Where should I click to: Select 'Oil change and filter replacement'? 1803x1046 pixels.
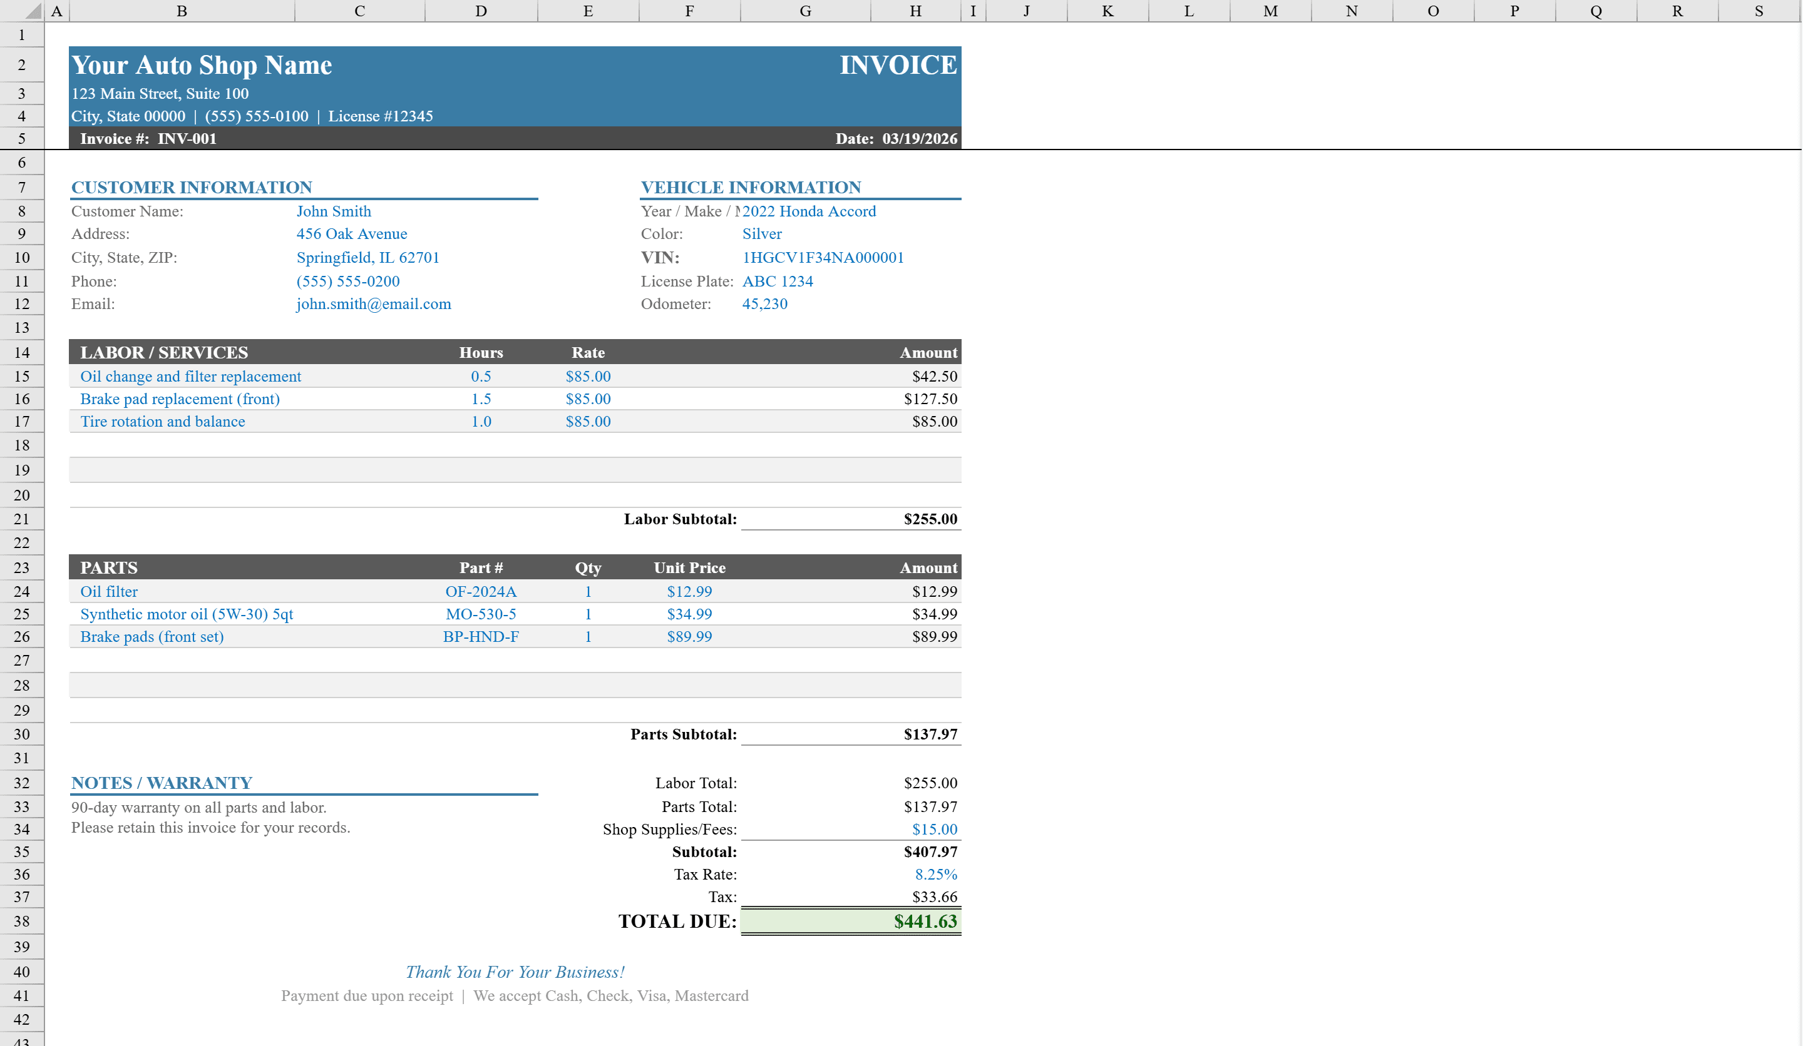pyautogui.click(x=190, y=376)
